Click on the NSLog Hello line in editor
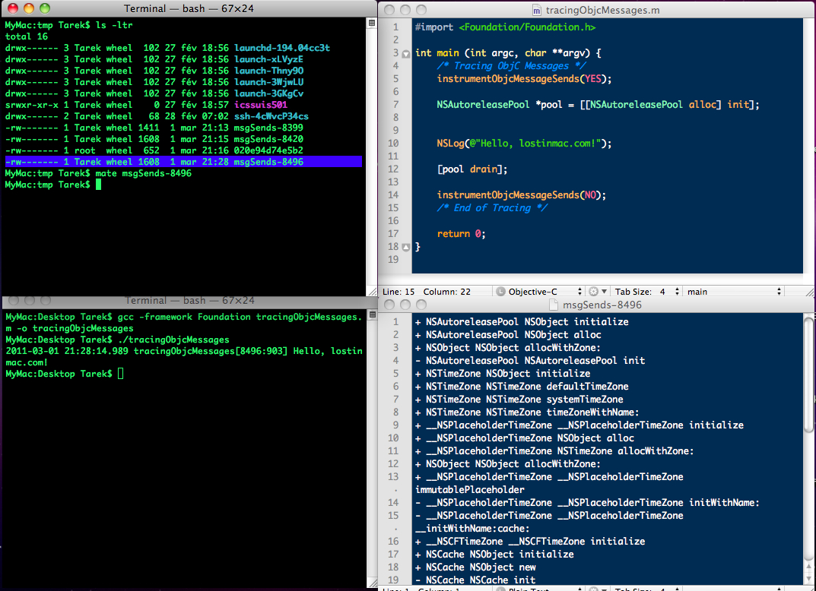Viewport: 816px width, 591px height. [524, 144]
